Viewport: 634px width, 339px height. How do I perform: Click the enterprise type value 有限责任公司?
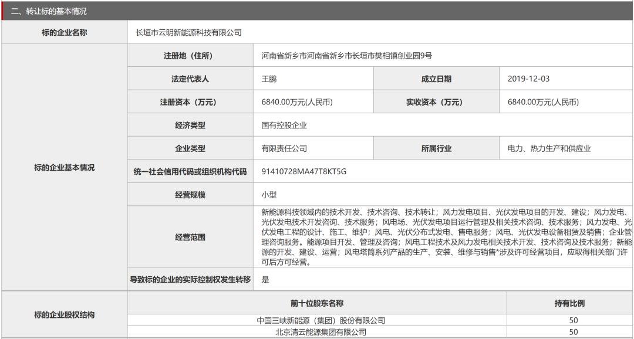(x=284, y=148)
